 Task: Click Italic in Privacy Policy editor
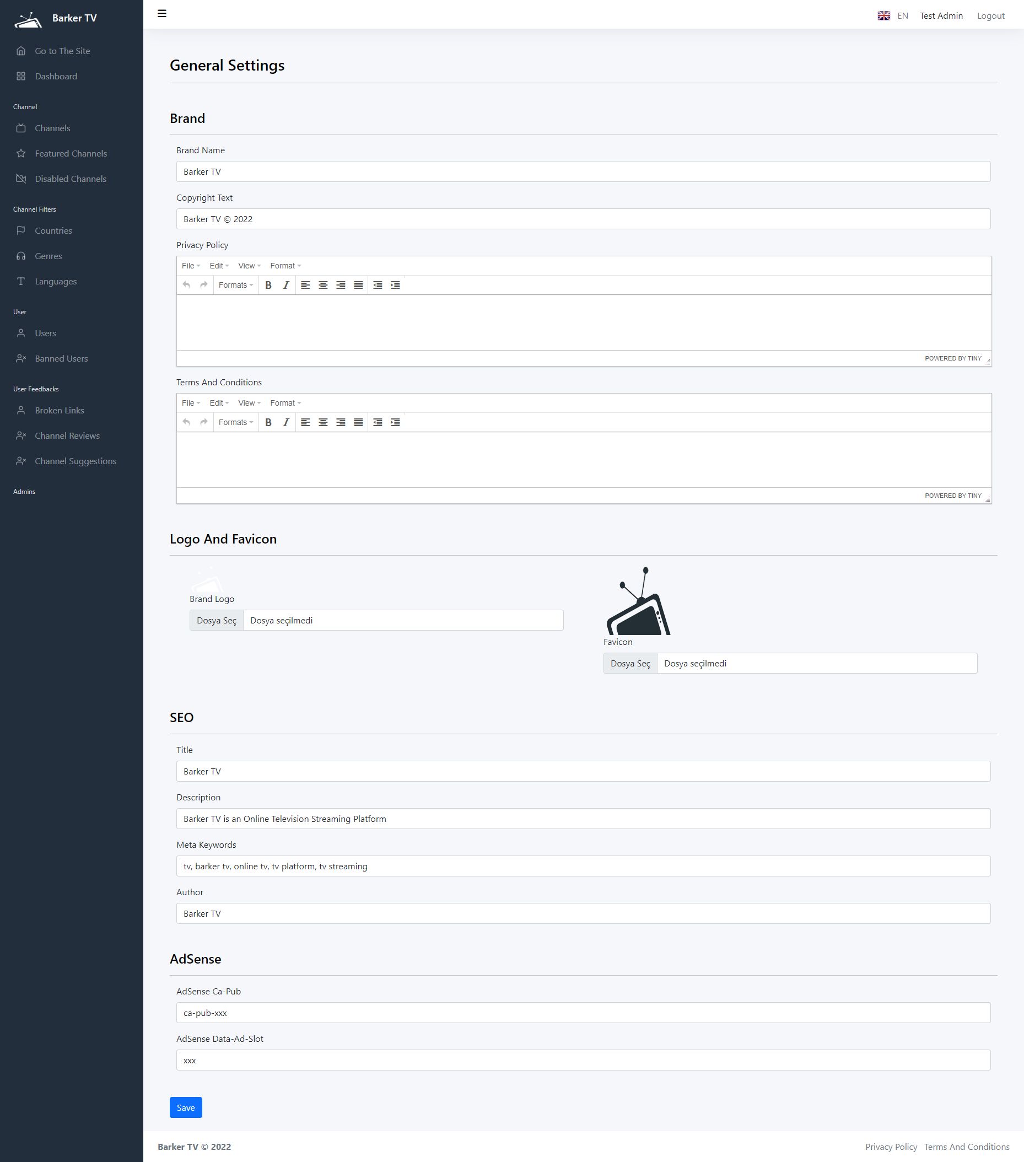pos(286,285)
